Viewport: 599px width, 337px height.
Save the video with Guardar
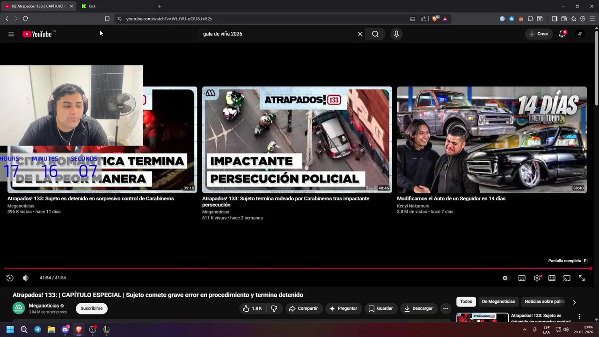click(380, 308)
